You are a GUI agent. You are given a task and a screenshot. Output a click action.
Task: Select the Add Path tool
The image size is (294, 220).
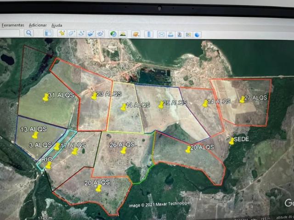coord(81,33)
